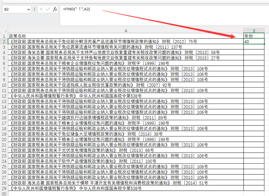Click cell A4 about 芦山地震 policy
Image resolution: width=269 pixels, height=196 pixels.
[x=126, y=52]
